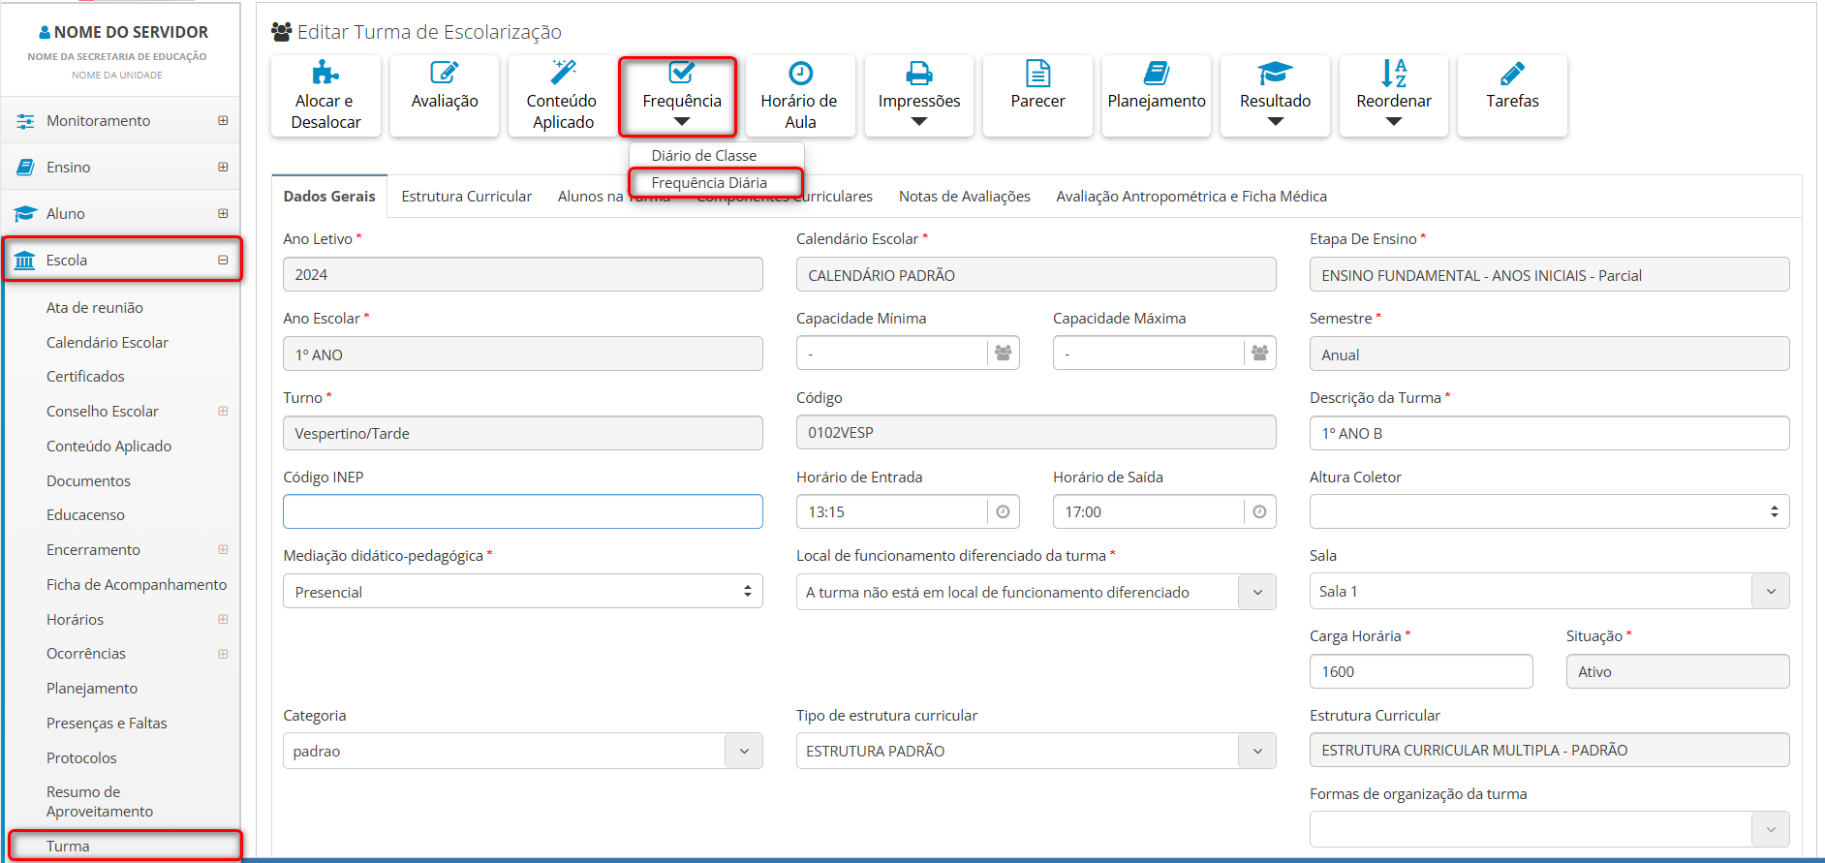Click the Código INEP input field
Screen dimensions: 1825x863
[523, 511]
